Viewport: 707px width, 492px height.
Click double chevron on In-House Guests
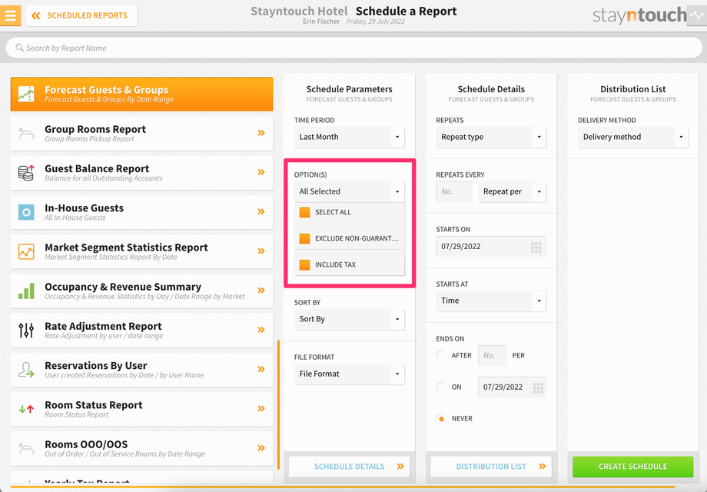tap(261, 211)
